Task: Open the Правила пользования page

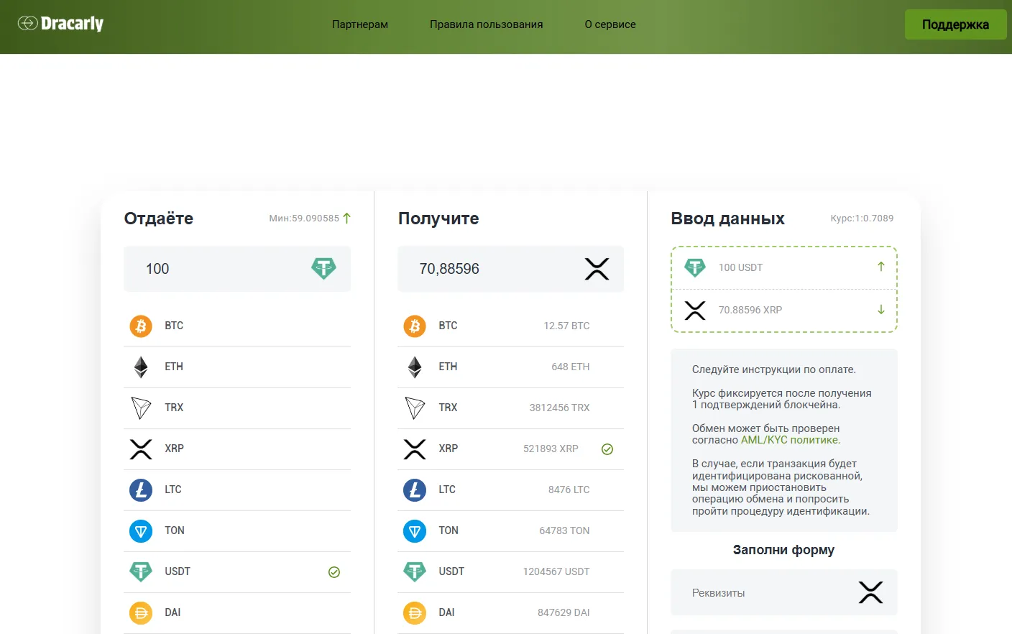Action: [487, 24]
